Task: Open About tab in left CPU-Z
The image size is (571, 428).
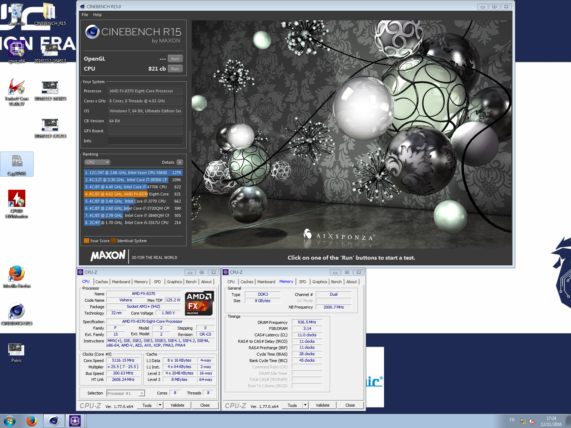Action: coord(206,282)
